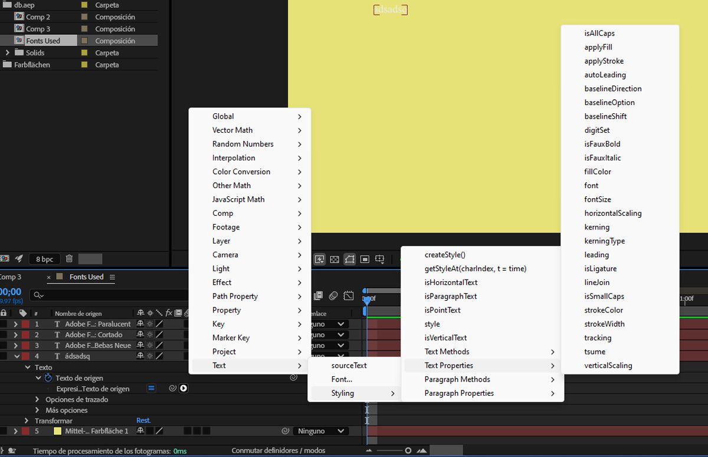
Task: Click the frame blending icon above timeline
Action: [x=318, y=295]
